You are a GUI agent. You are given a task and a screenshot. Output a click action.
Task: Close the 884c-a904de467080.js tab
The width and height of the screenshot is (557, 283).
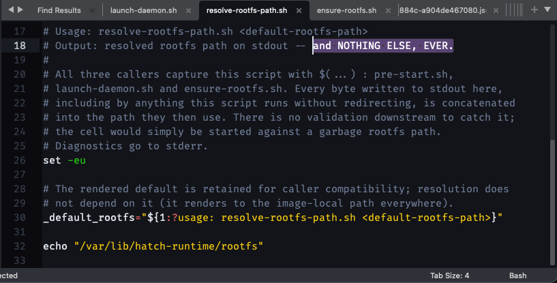496,11
